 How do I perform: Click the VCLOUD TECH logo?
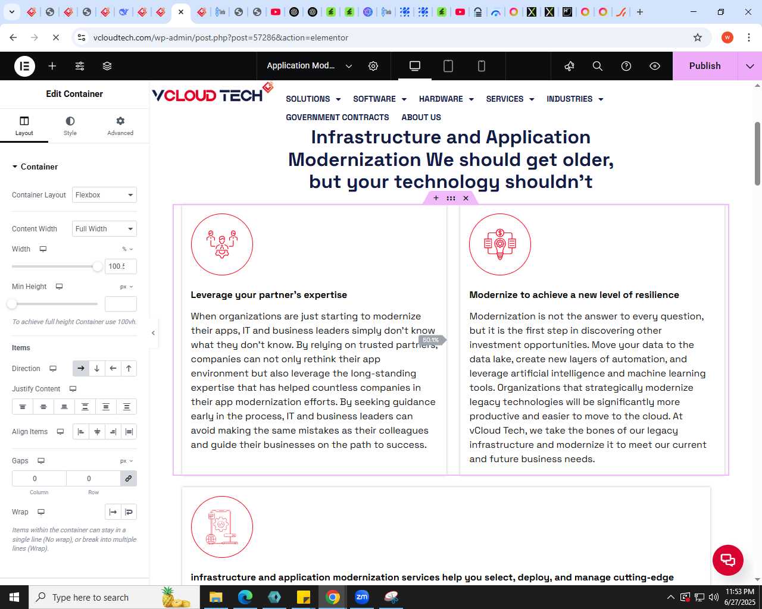[x=213, y=93]
